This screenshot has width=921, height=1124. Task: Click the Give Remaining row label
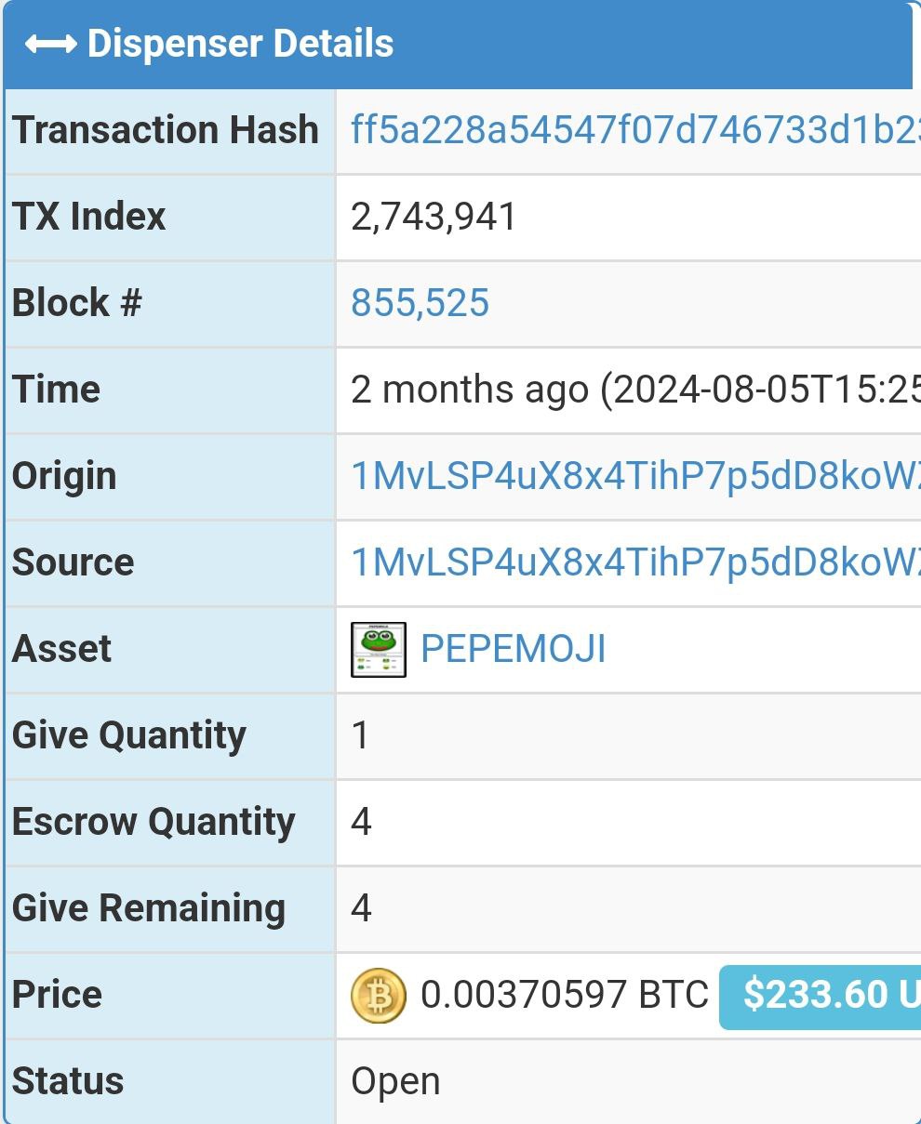click(x=149, y=908)
